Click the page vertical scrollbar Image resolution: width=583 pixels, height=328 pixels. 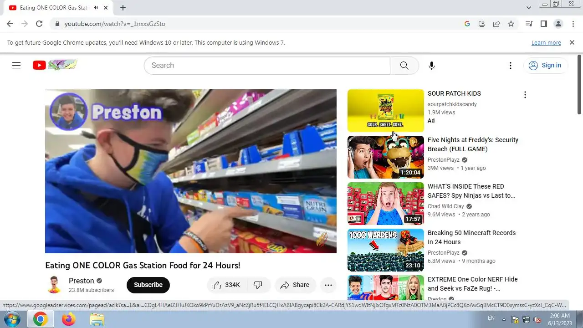click(x=579, y=84)
